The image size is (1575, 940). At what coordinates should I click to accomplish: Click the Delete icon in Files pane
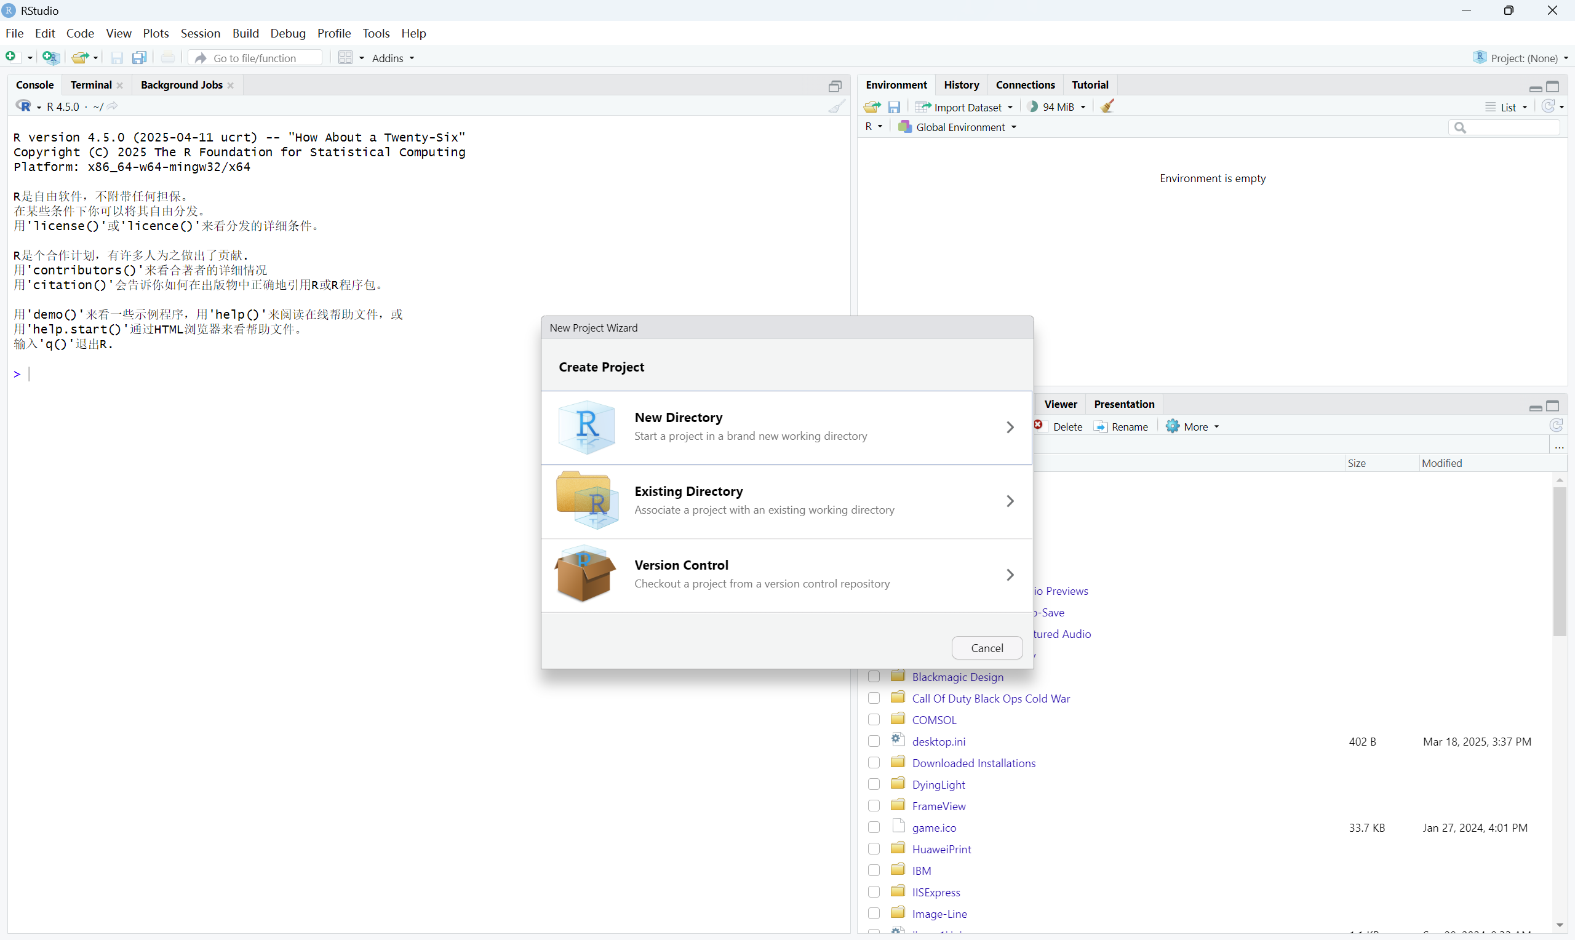[1039, 426]
